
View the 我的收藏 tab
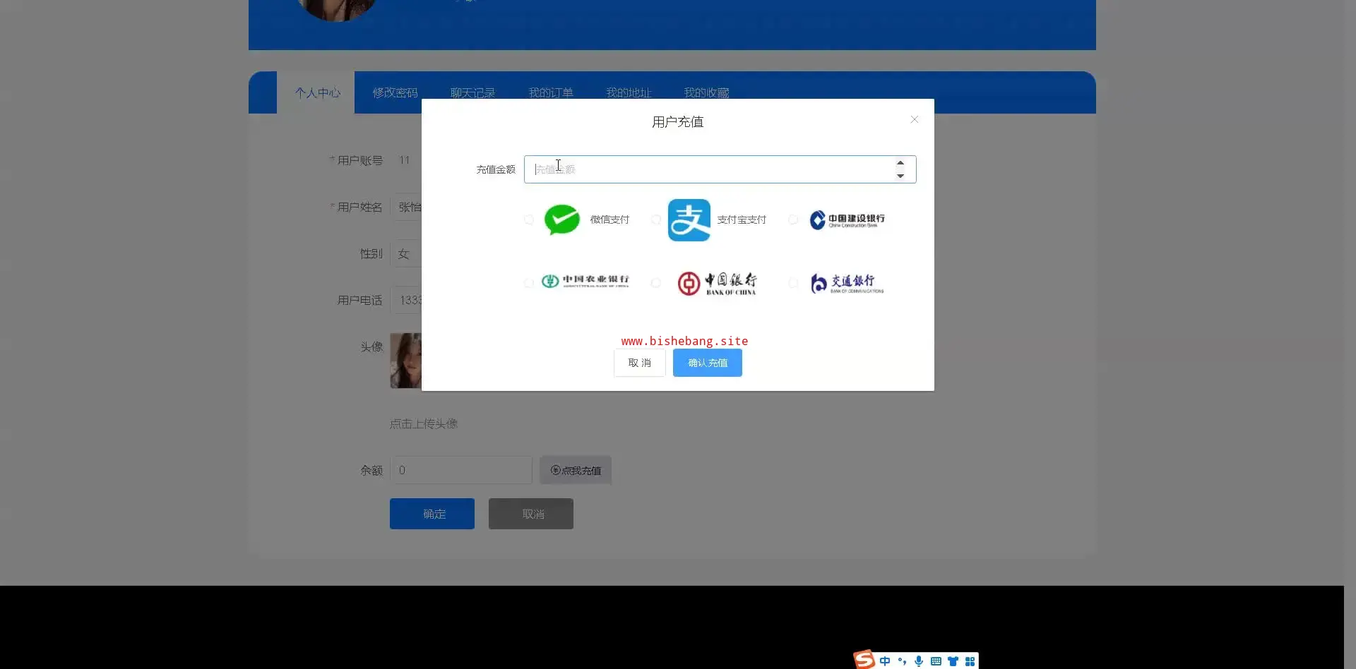(706, 92)
